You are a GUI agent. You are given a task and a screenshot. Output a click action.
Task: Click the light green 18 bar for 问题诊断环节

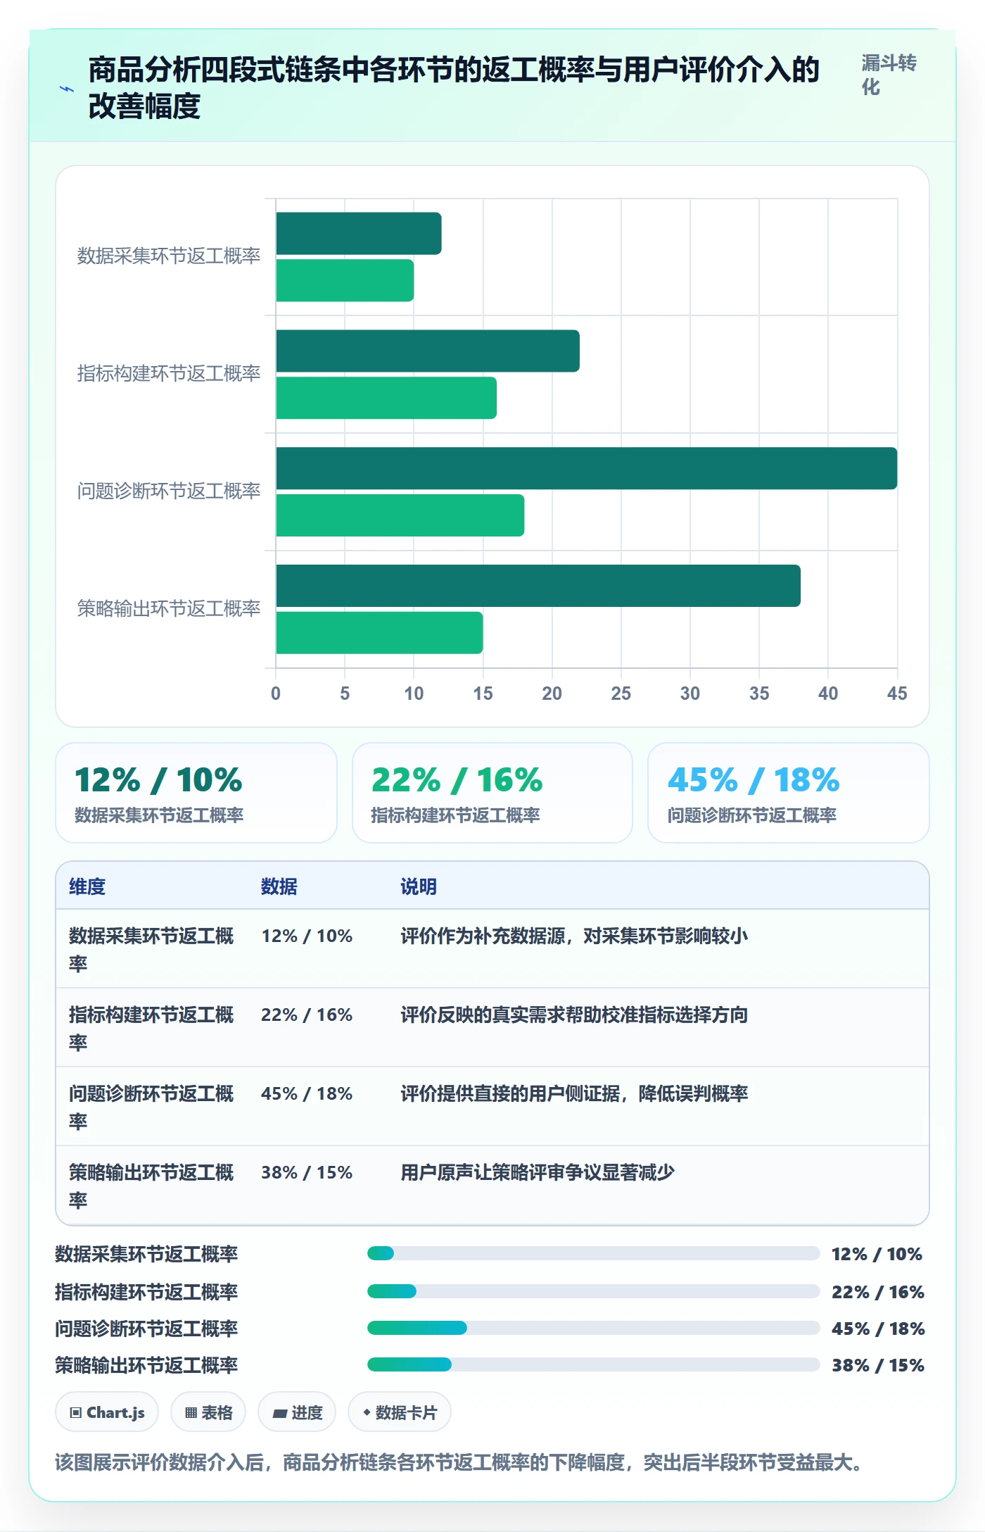coord(400,515)
